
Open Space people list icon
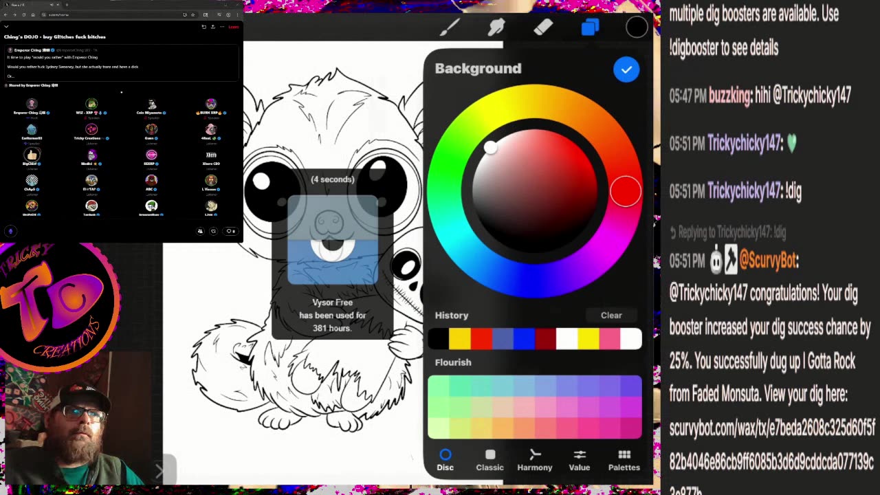click(x=201, y=231)
